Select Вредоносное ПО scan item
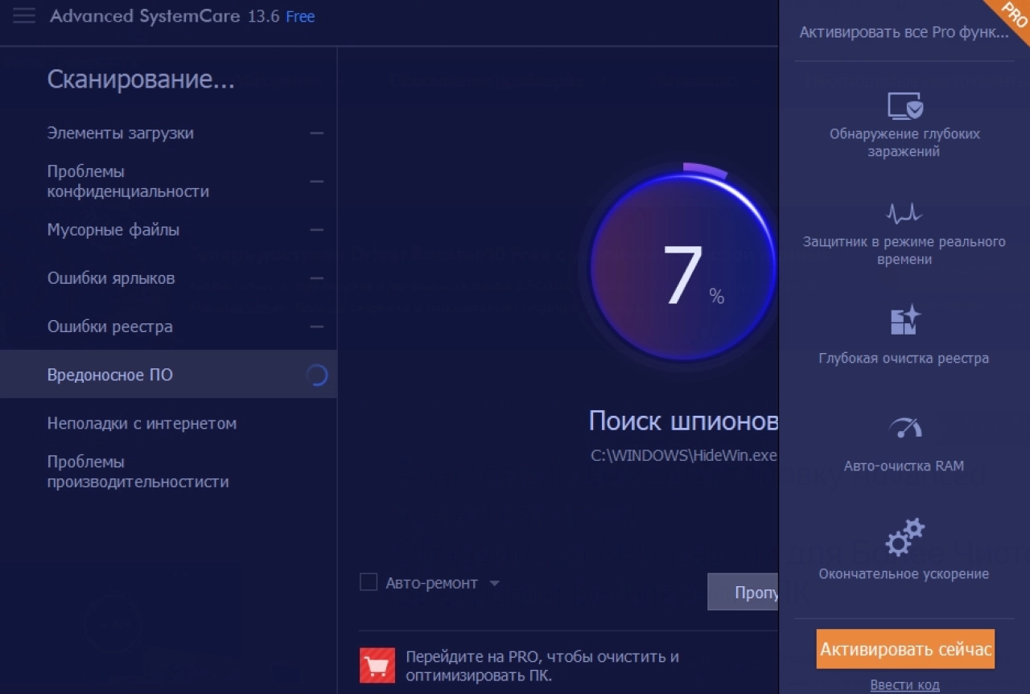Image resolution: width=1030 pixels, height=694 pixels. click(x=168, y=375)
